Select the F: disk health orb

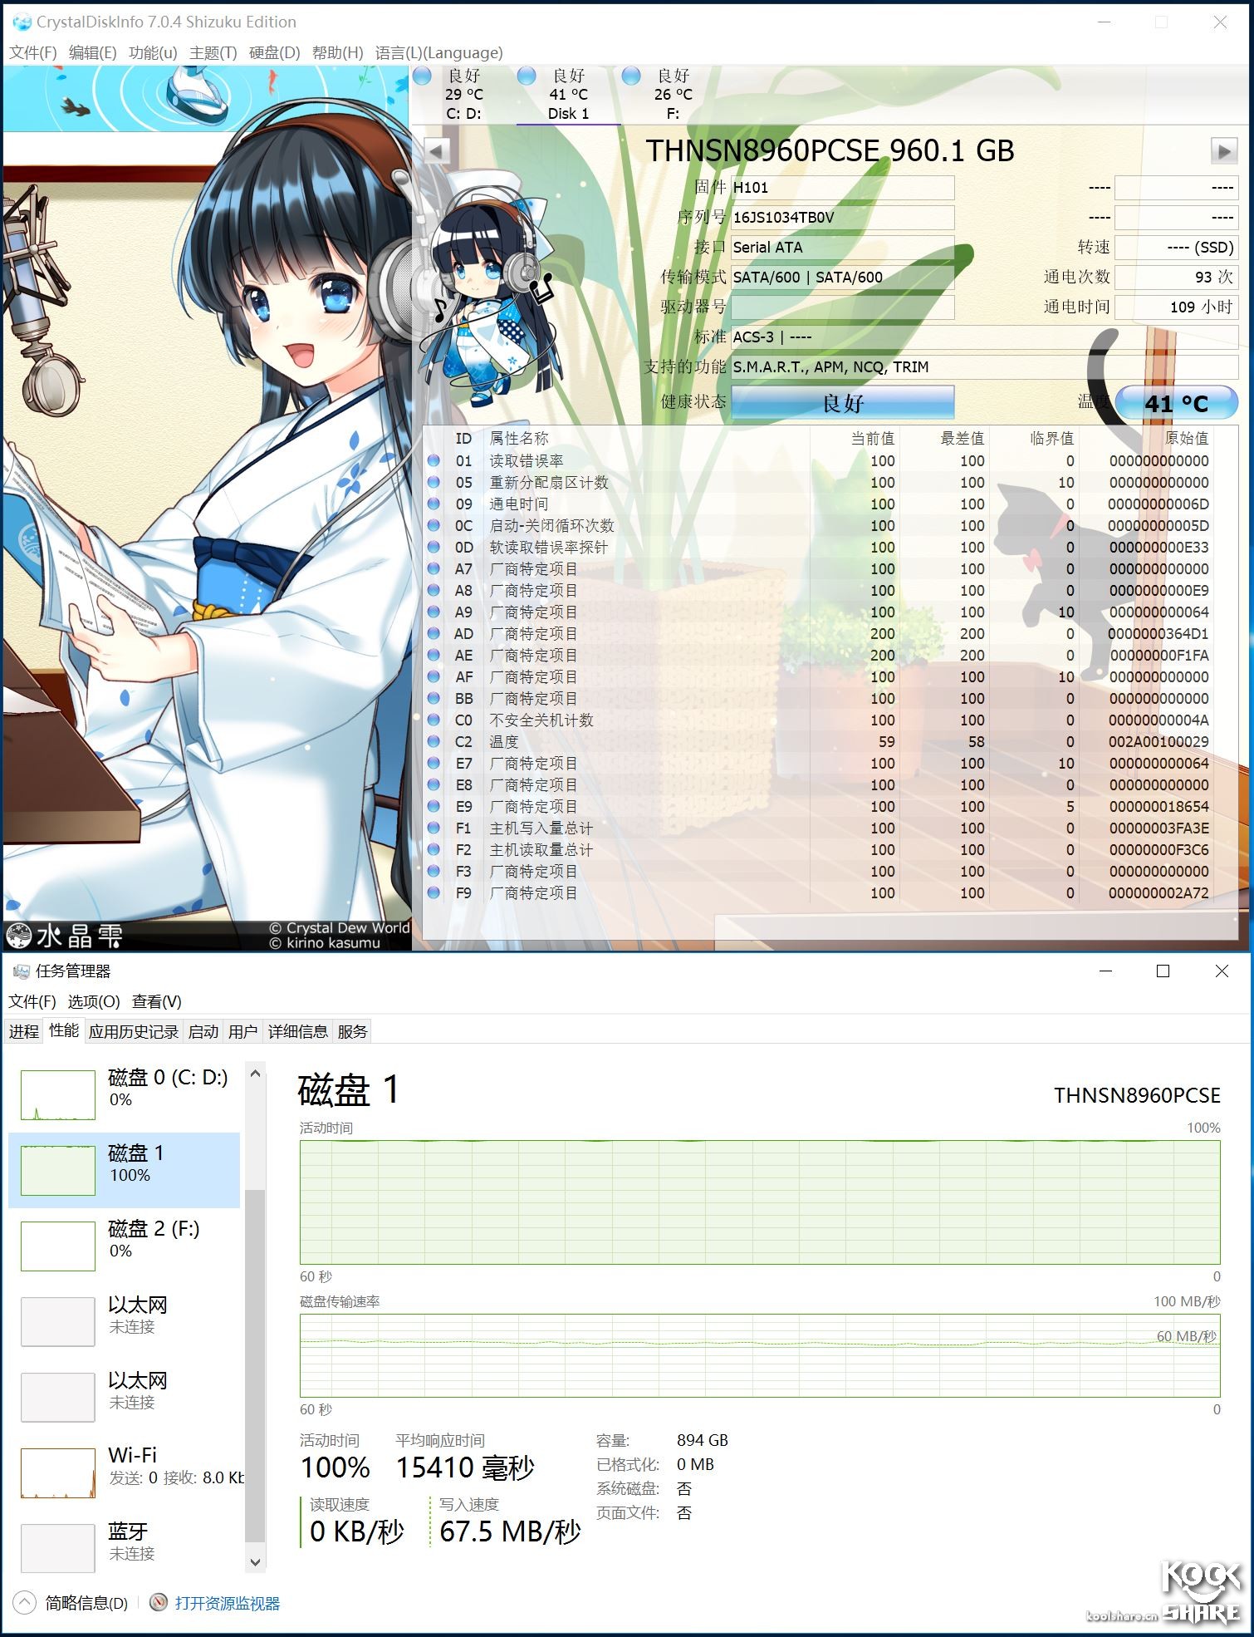[631, 76]
